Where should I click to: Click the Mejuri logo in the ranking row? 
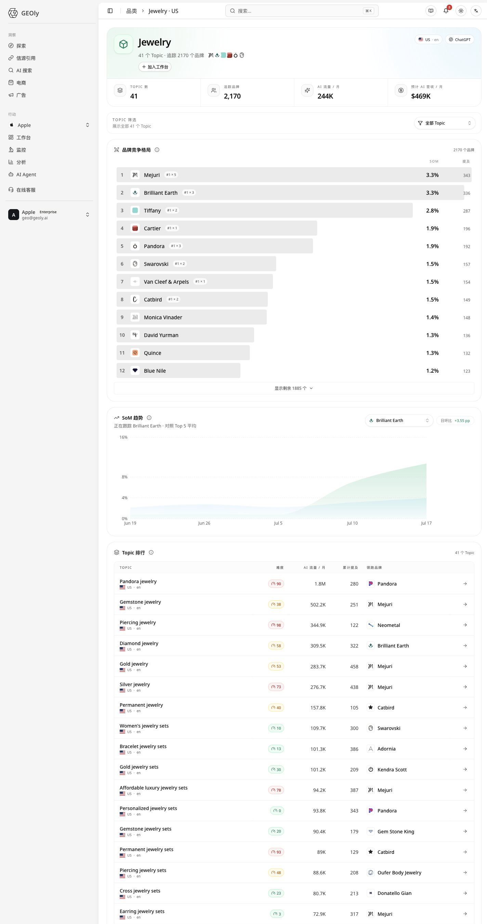pos(135,175)
